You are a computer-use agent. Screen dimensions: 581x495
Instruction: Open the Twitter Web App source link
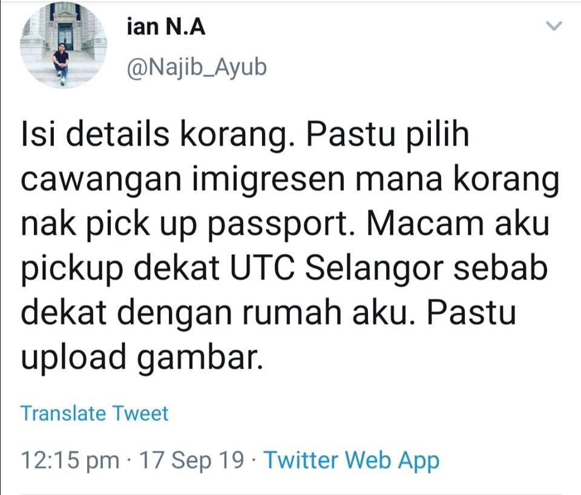(351, 460)
